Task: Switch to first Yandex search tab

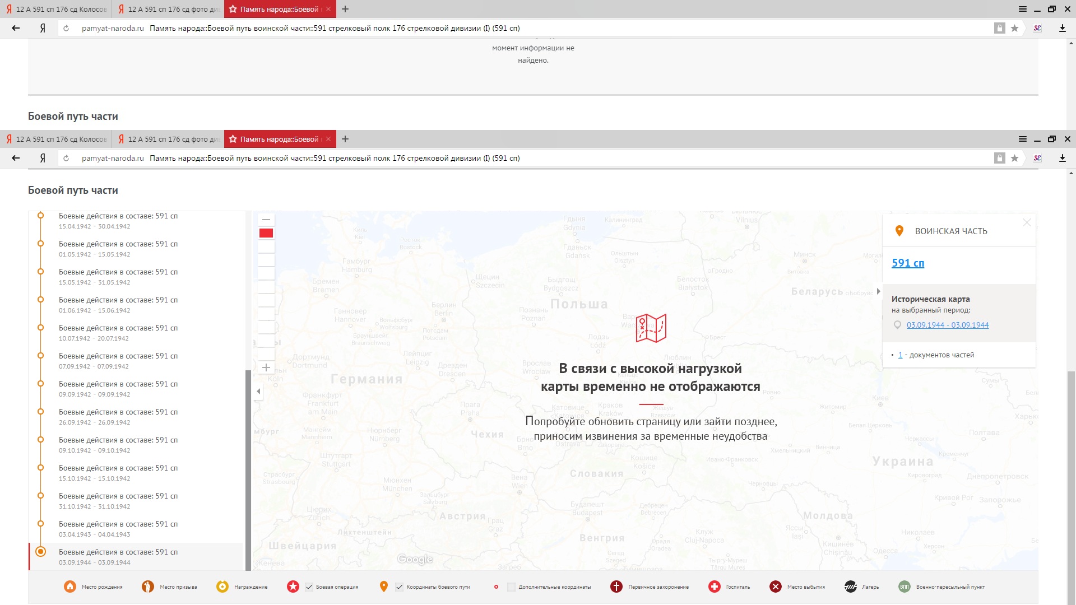Action: [56, 9]
